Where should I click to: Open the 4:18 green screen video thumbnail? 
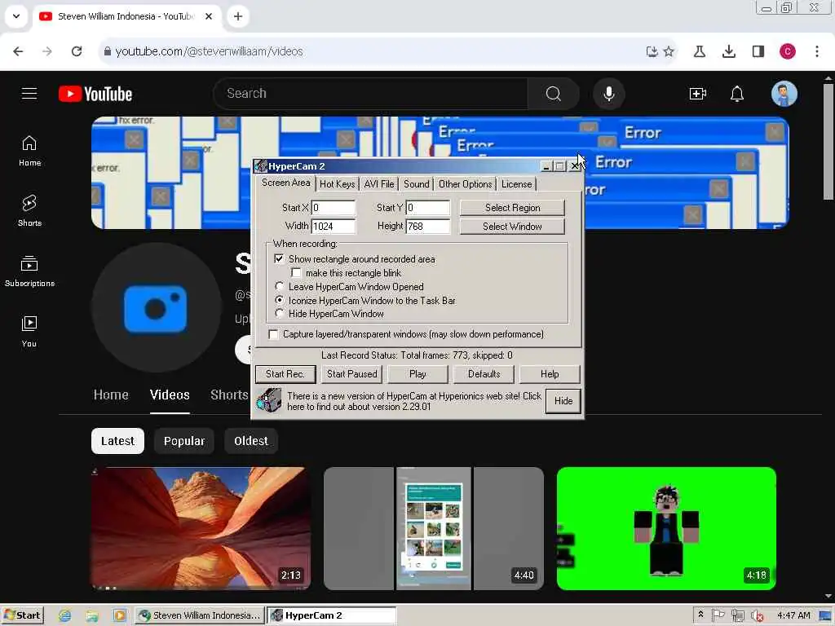click(x=666, y=528)
